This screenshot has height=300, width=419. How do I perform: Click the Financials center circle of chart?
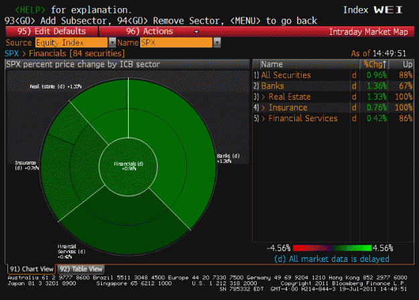[x=128, y=167]
